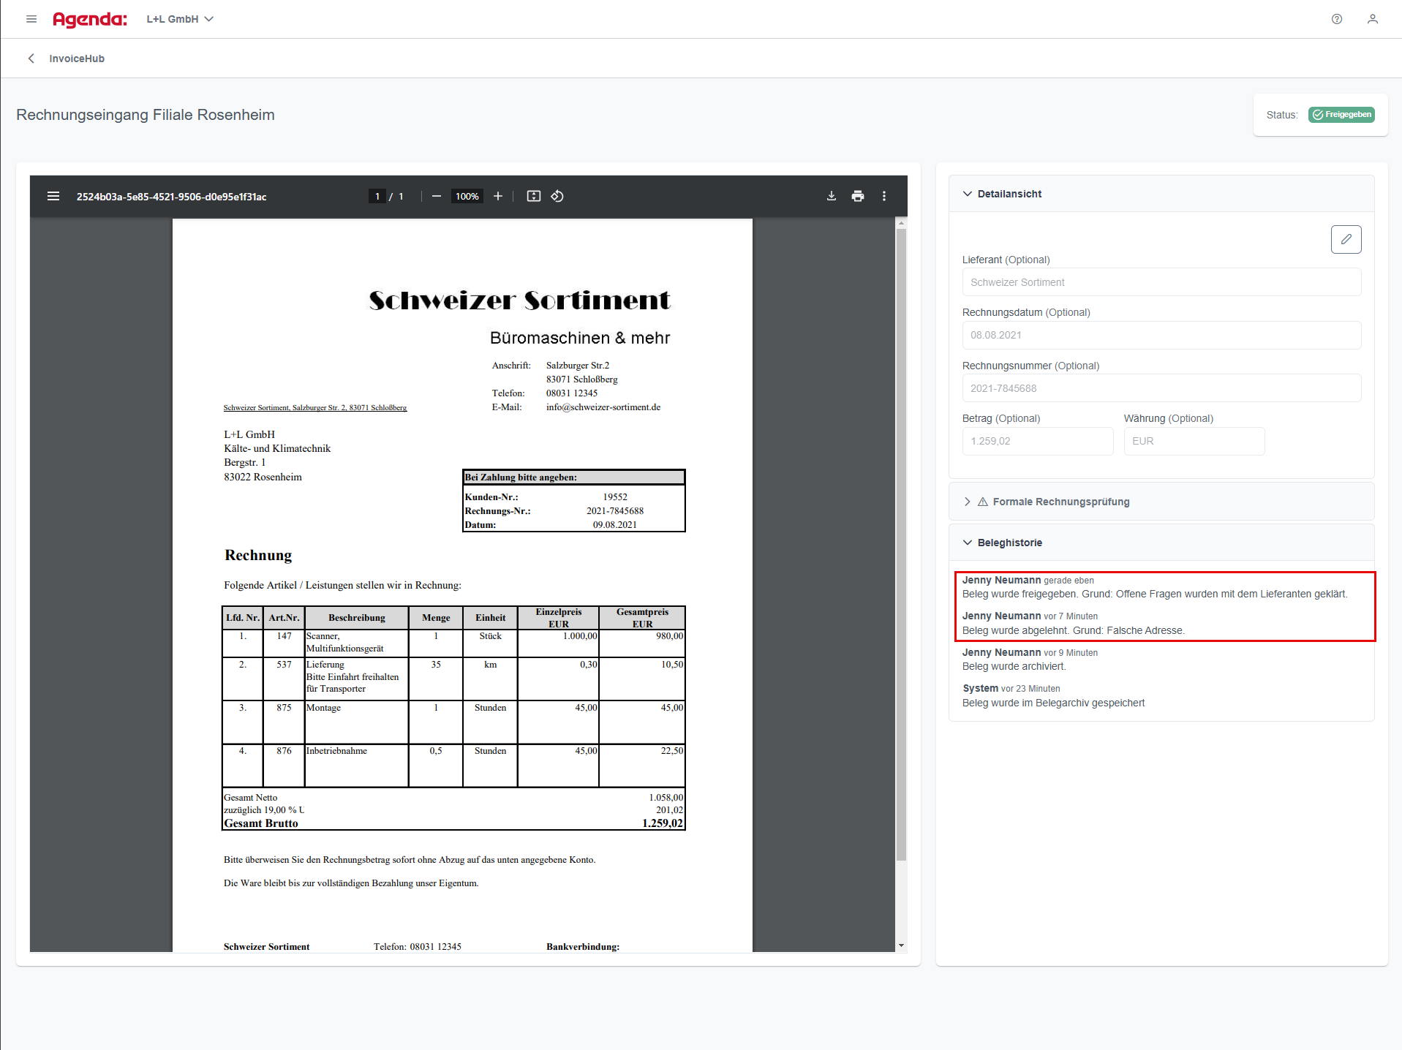Click the Schweizer Sortiment invoice heading
The height and width of the screenshot is (1050, 1402).
click(519, 301)
